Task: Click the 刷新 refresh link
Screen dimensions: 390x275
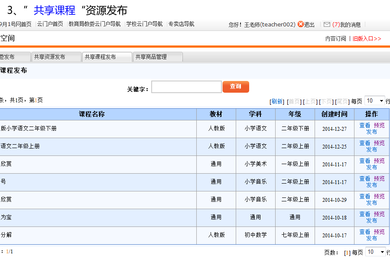Action: [x=277, y=101]
